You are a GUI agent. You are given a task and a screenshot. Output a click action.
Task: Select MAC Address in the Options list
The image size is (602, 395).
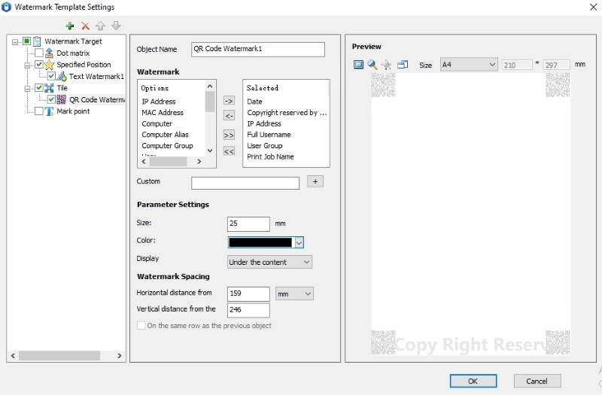163,113
